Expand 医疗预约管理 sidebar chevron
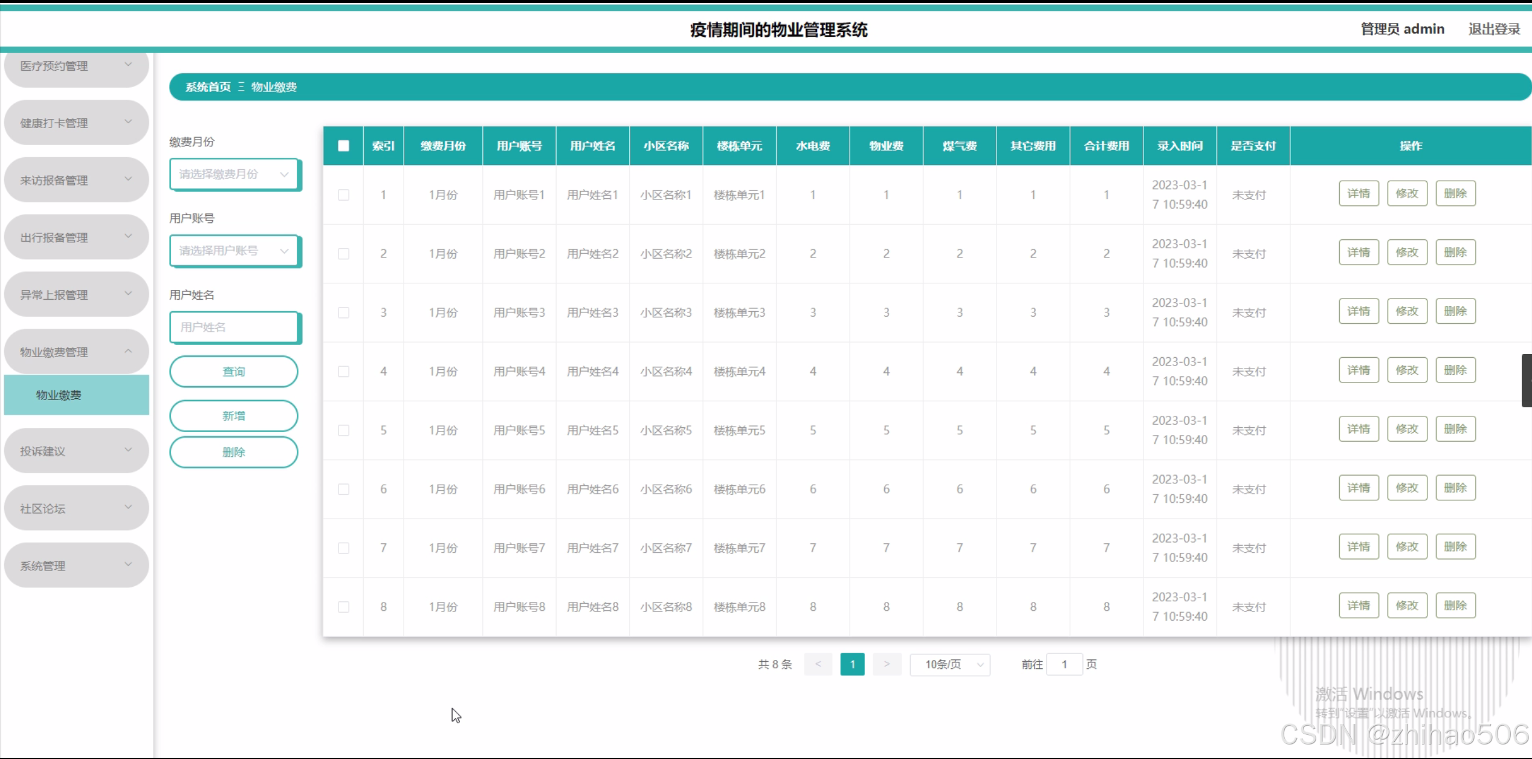Image resolution: width=1532 pixels, height=759 pixels. 128,64
